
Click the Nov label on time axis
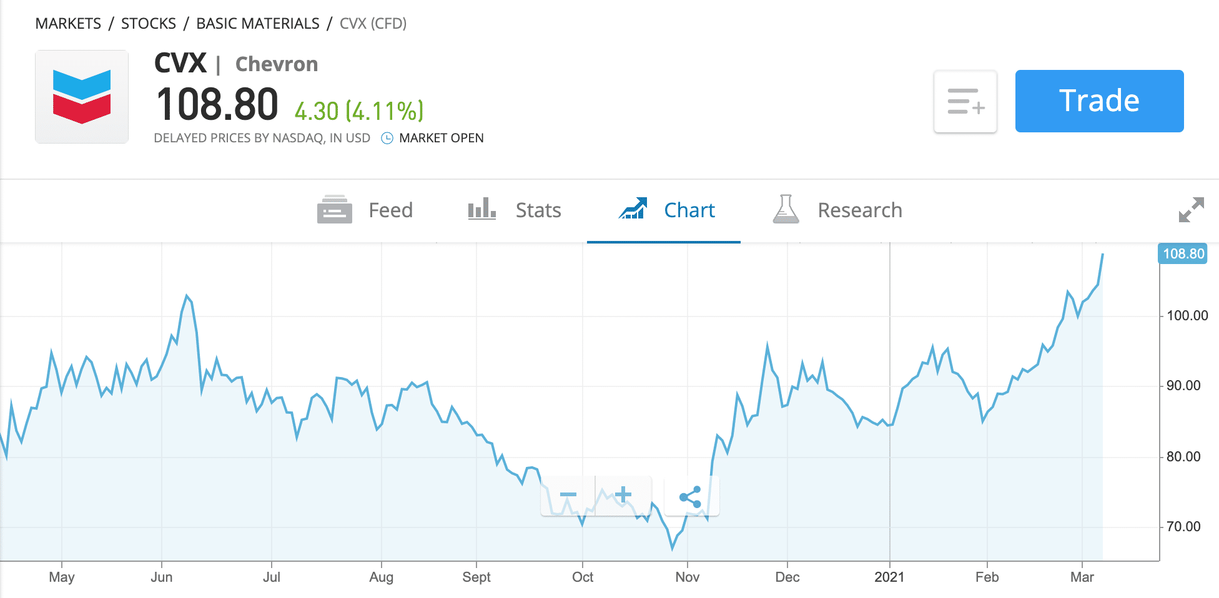(688, 577)
